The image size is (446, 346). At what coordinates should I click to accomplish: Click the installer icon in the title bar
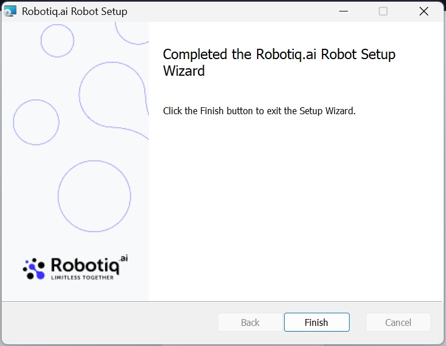[x=10, y=11]
